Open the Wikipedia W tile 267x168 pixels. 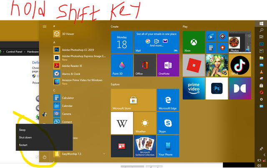(x=122, y=123)
